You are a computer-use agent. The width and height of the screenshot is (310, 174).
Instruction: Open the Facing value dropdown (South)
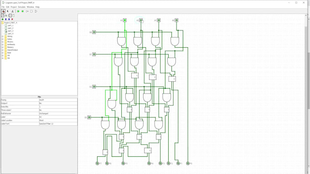(58, 100)
